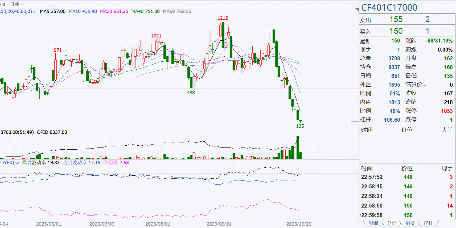Click the 持仓 value 8337
The width and height of the screenshot is (456, 228).
pyautogui.click(x=394, y=67)
